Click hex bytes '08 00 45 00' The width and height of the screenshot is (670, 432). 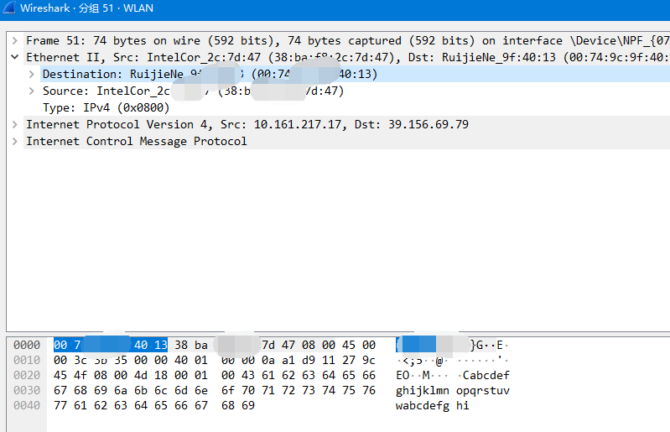click(x=339, y=345)
